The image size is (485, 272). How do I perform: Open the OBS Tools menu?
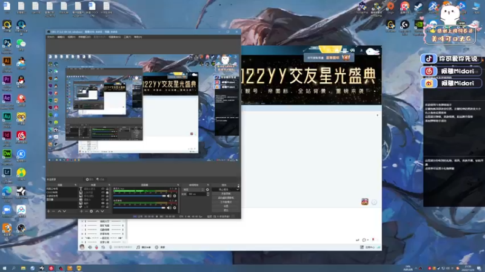(x=127, y=37)
